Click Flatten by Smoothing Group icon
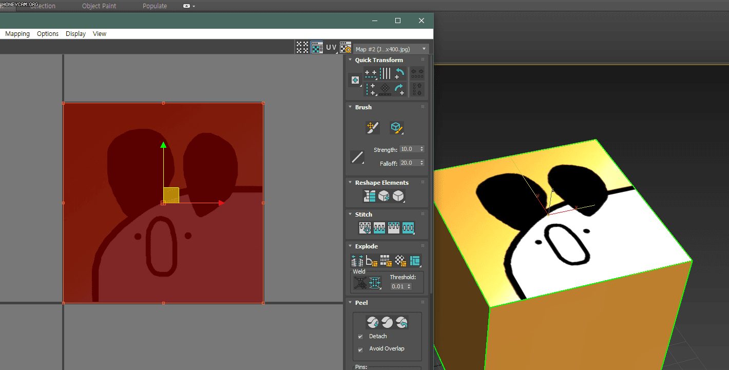This screenshot has height=370, width=729. click(x=386, y=260)
